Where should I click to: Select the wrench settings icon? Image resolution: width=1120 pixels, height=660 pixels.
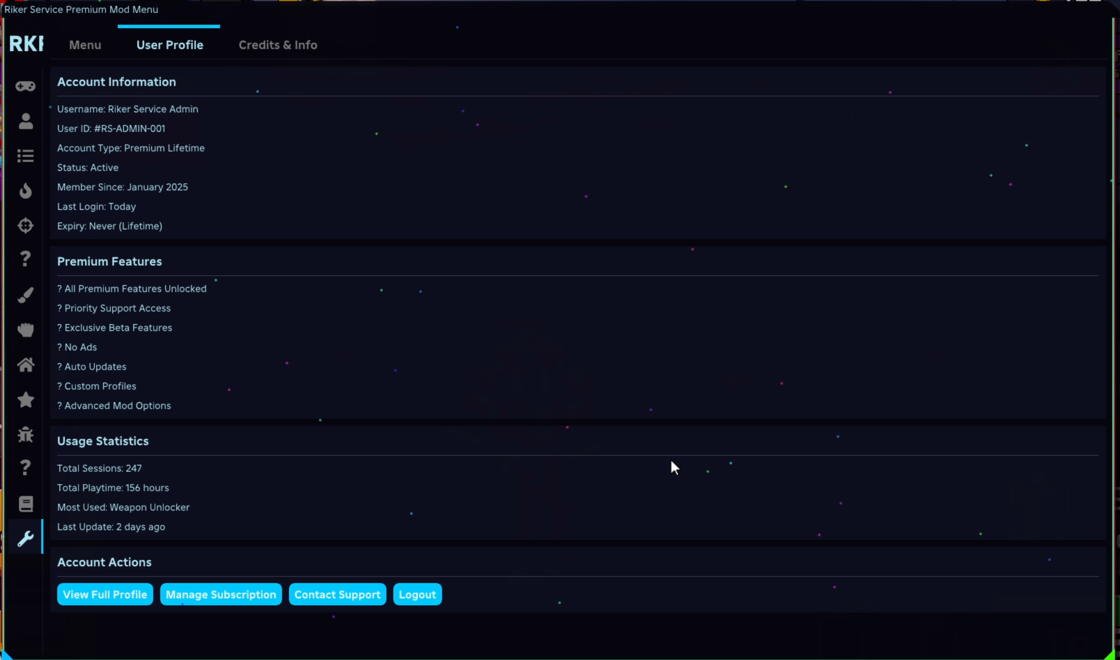[x=25, y=538]
